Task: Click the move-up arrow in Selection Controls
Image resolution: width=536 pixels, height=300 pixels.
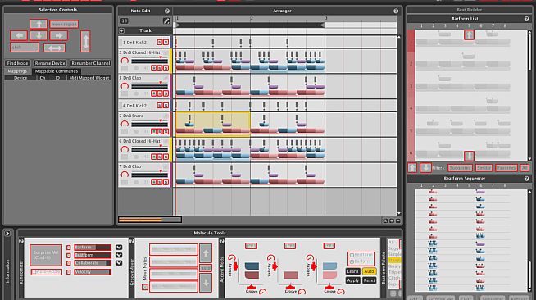Action: click(x=39, y=24)
